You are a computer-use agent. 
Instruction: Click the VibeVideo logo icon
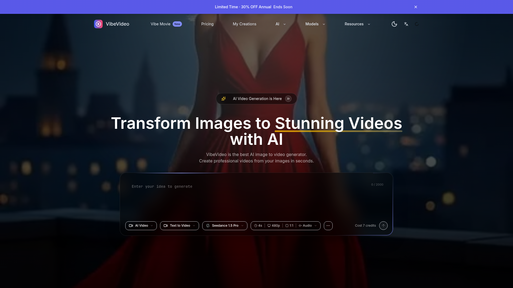[98, 24]
